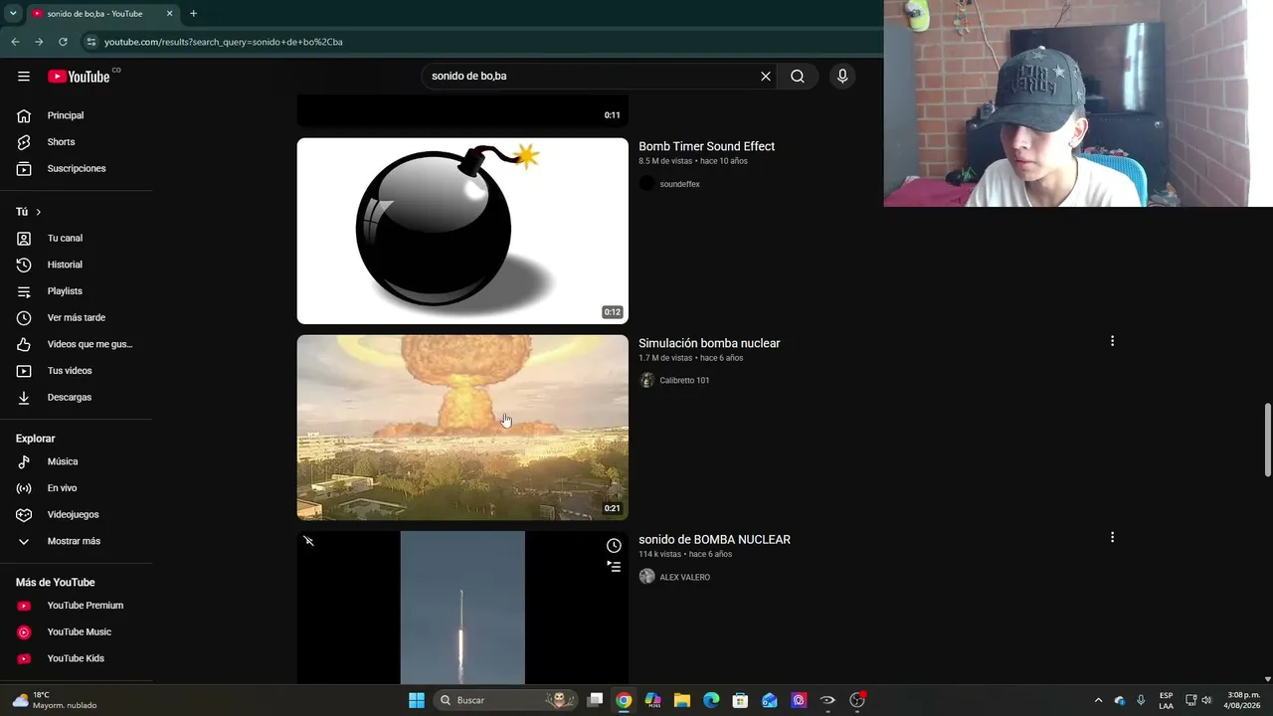
Task: Open the tab search dropdown arrow
Action: pyautogui.click(x=13, y=14)
